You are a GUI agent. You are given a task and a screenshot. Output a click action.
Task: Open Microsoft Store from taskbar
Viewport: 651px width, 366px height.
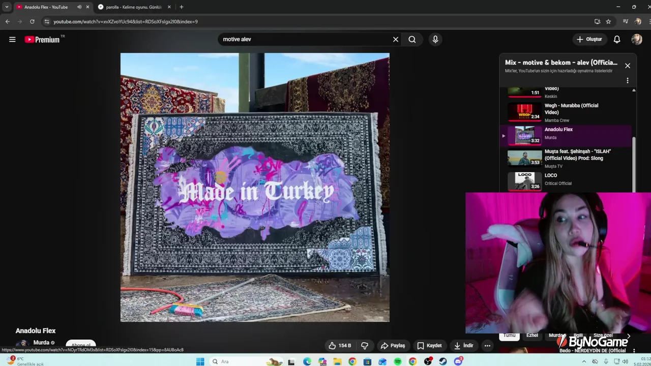[x=367, y=361]
